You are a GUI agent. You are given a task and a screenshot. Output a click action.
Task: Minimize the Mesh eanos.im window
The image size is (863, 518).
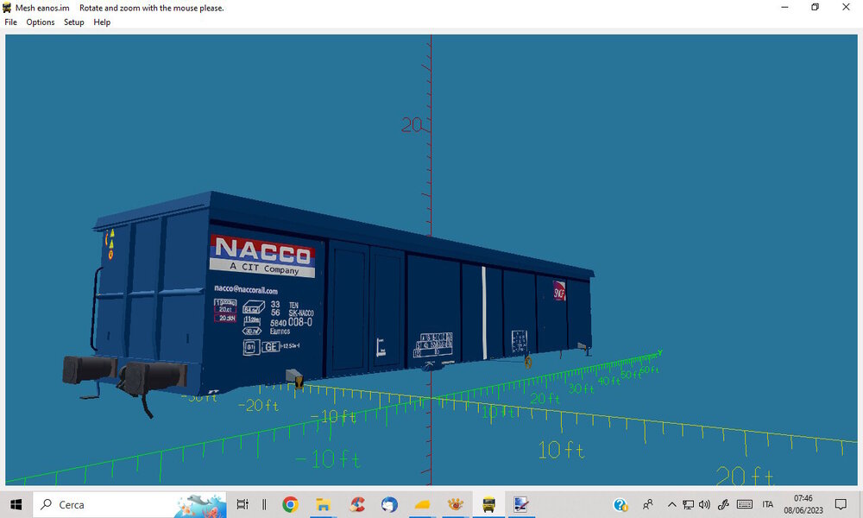coord(784,7)
